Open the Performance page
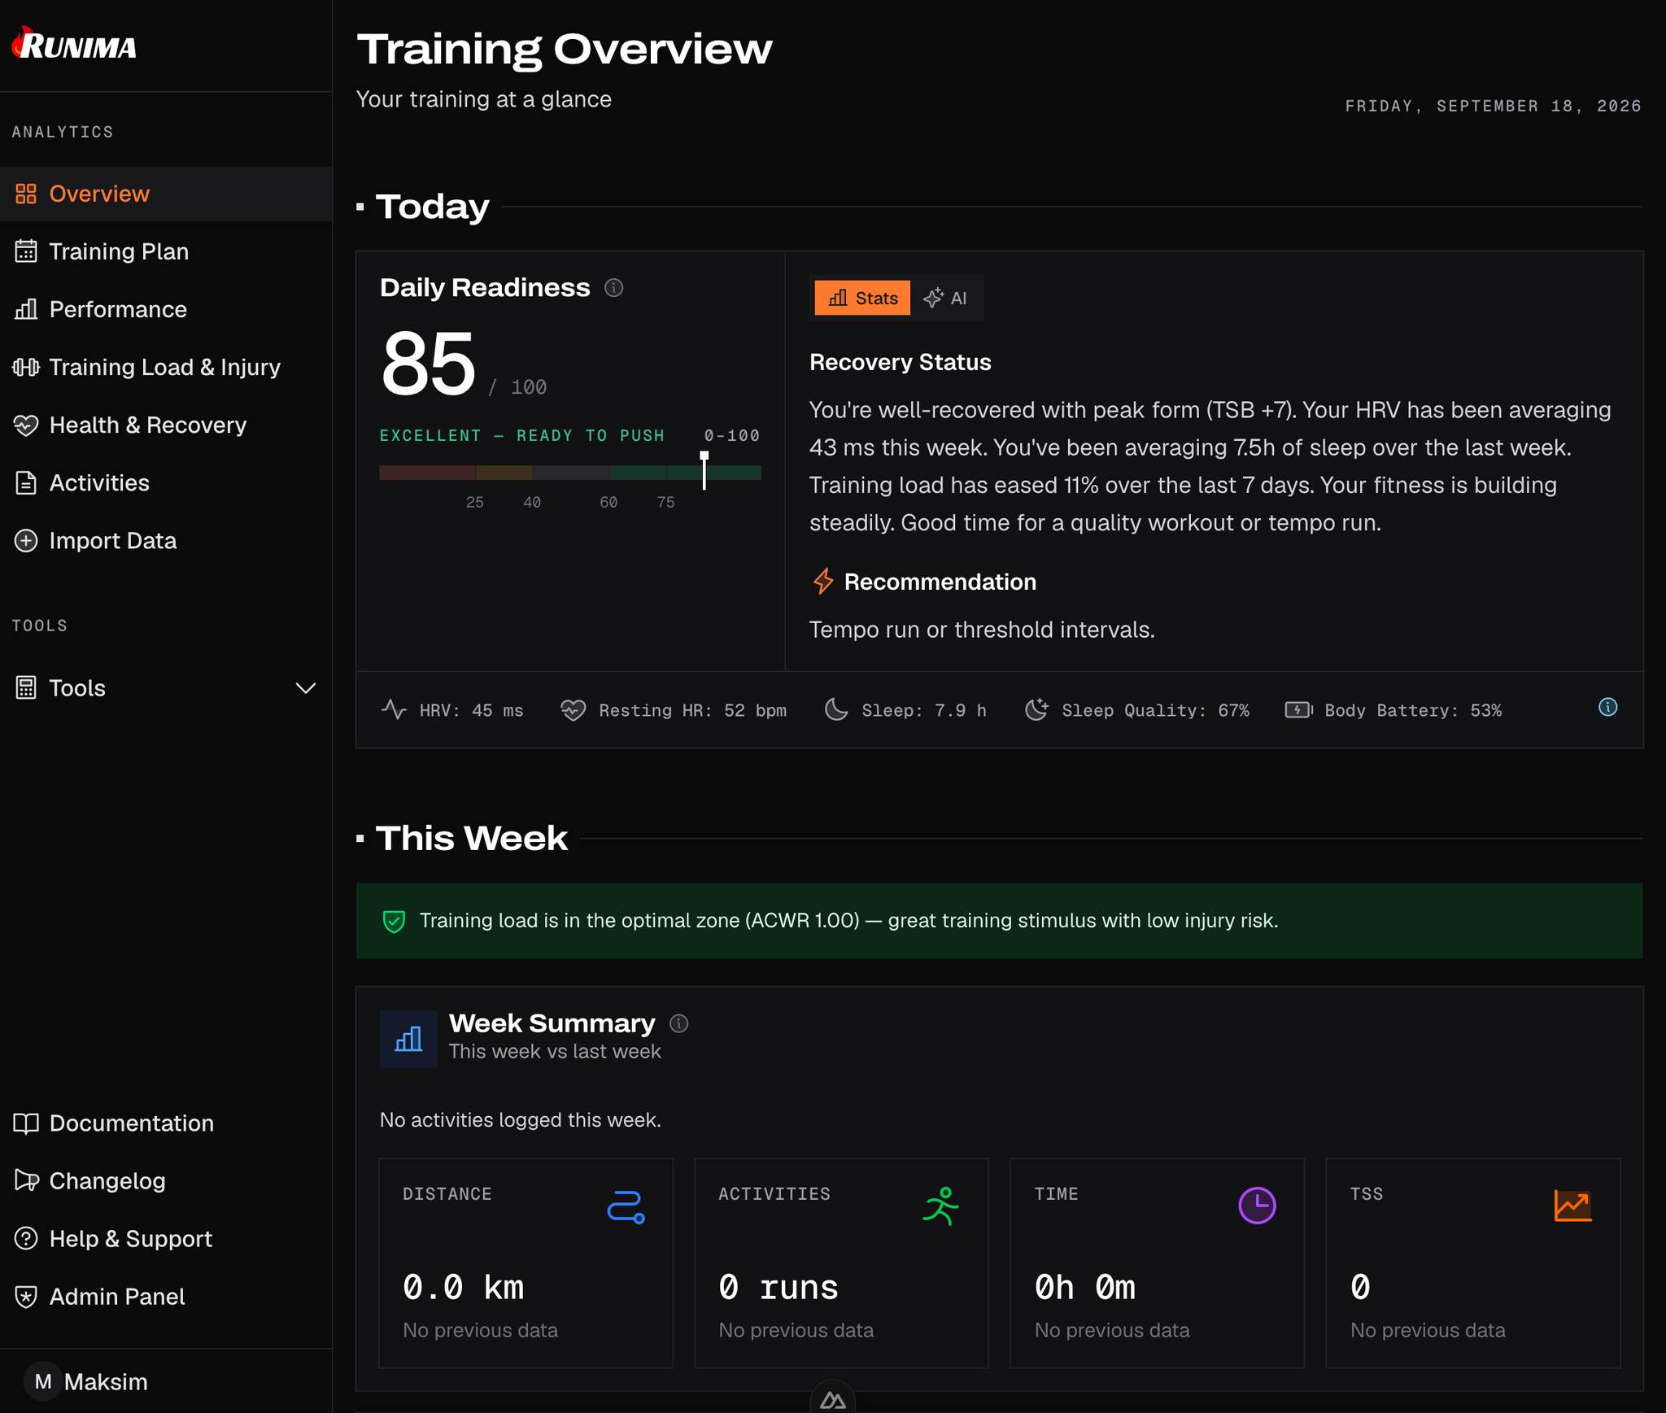The image size is (1666, 1413). coord(166,309)
